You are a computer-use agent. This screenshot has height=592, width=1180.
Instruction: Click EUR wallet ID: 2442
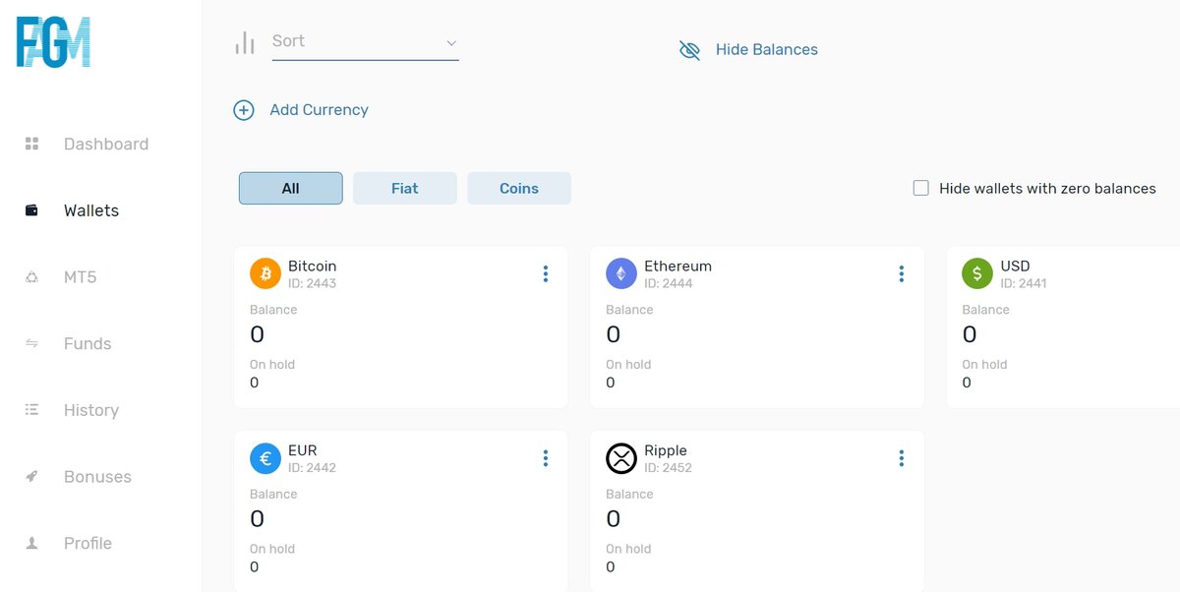click(313, 468)
